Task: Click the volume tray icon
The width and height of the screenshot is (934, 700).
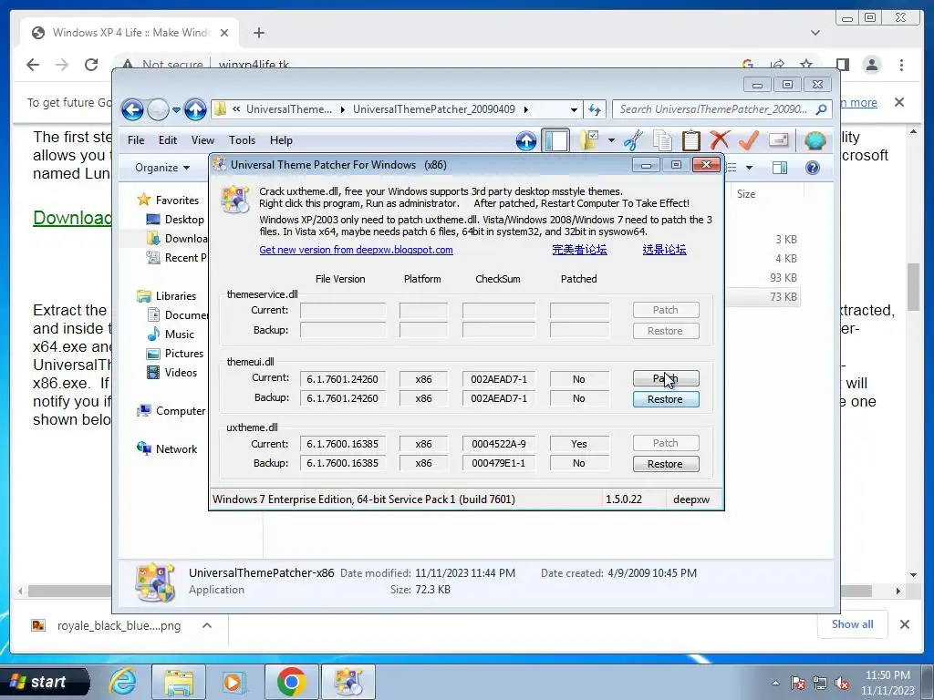Action: point(842,684)
